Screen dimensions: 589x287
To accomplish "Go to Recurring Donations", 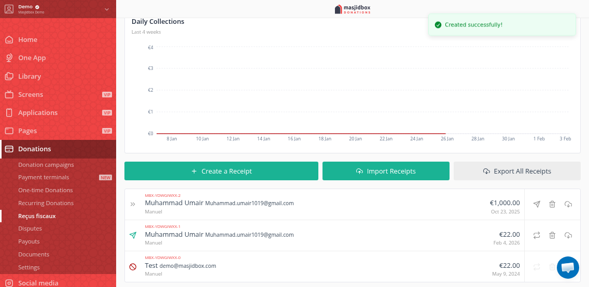I will 46,203.
